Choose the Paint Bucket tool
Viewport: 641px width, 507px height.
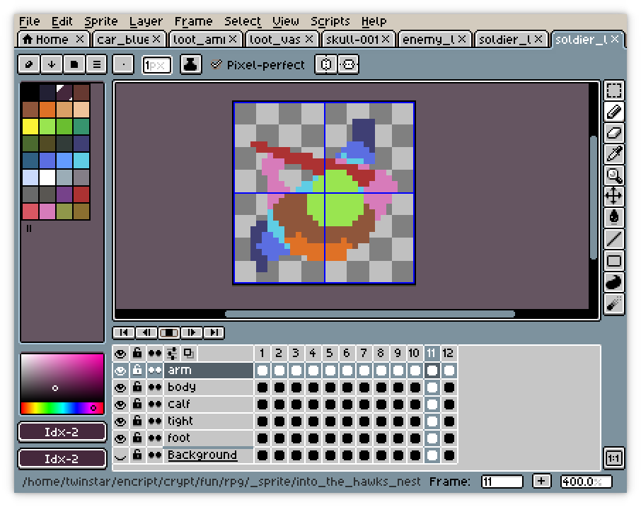pyautogui.click(x=613, y=218)
